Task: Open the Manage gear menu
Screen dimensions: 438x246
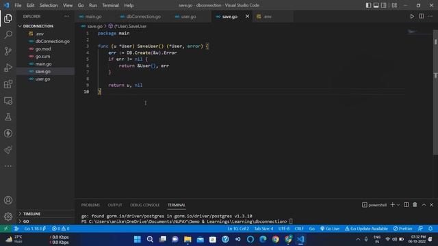Action: [8, 217]
